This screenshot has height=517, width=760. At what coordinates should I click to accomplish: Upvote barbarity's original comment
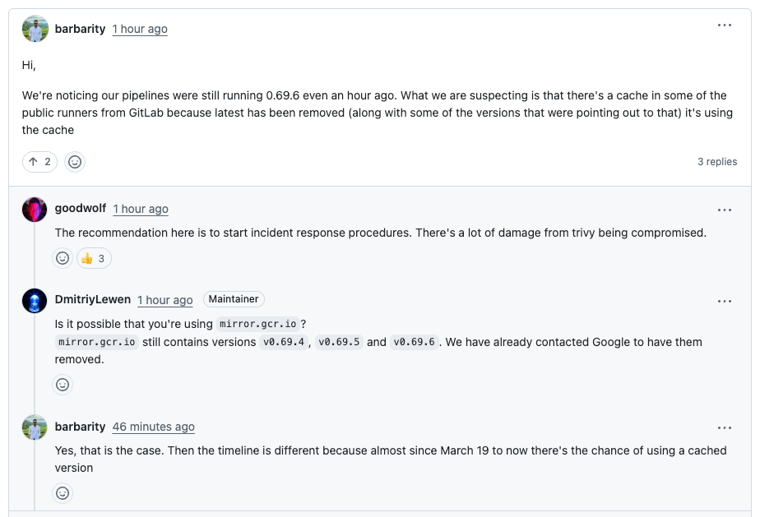pyautogui.click(x=39, y=162)
